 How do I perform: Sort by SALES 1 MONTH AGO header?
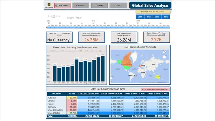click(x=112, y=94)
